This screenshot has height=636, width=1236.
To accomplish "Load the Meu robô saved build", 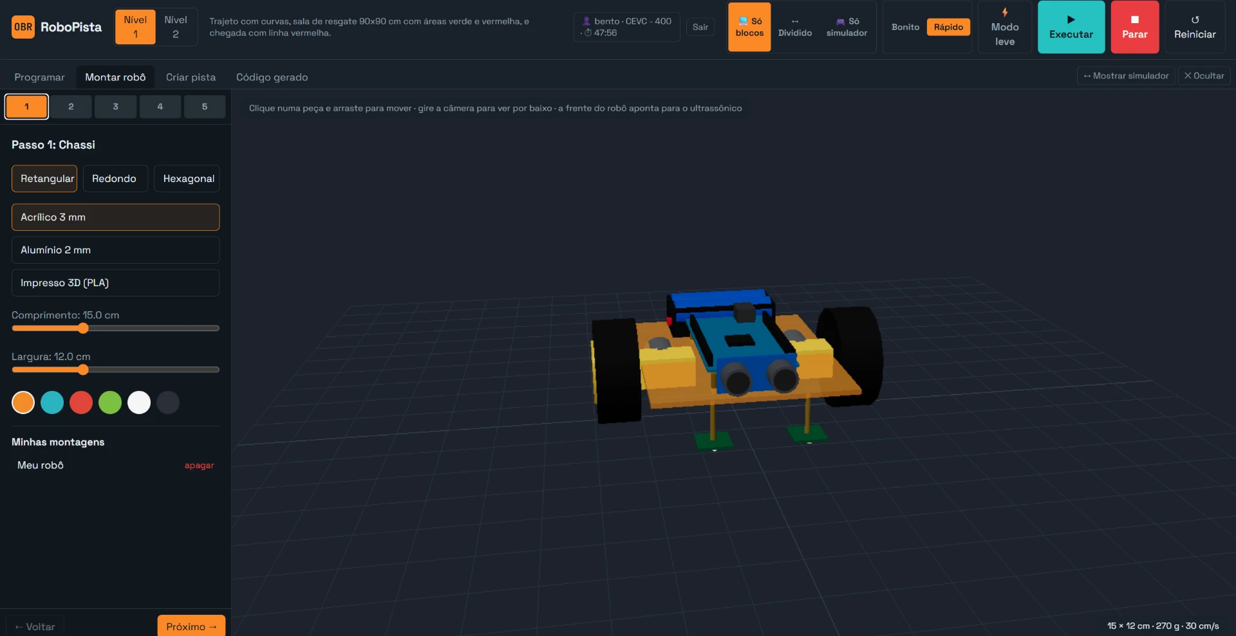I will [x=41, y=465].
